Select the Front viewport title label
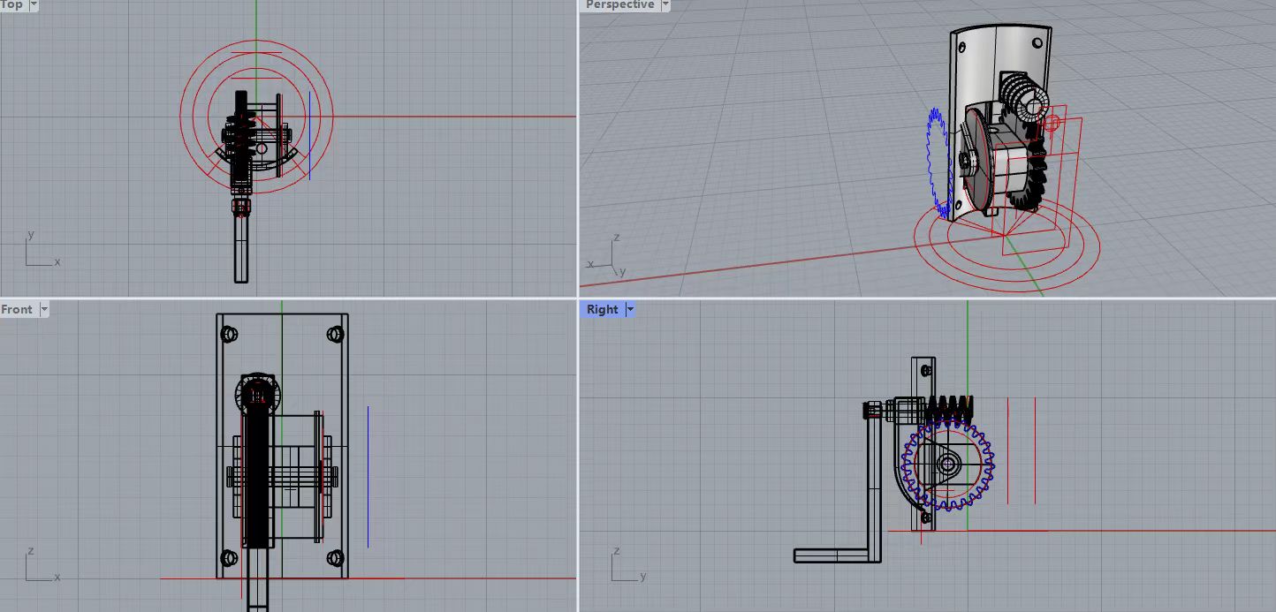Viewport: 1276px width, 612px height. pyautogui.click(x=17, y=309)
